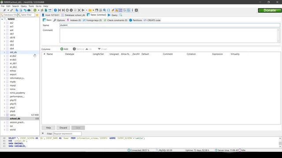The width and height of the screenshot is (282, 158).
Task: Open the Search menu
Action: [x=15, y=6]
